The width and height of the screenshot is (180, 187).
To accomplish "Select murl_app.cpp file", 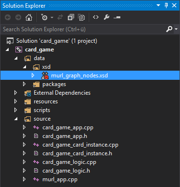I will [x=60, y=180].
